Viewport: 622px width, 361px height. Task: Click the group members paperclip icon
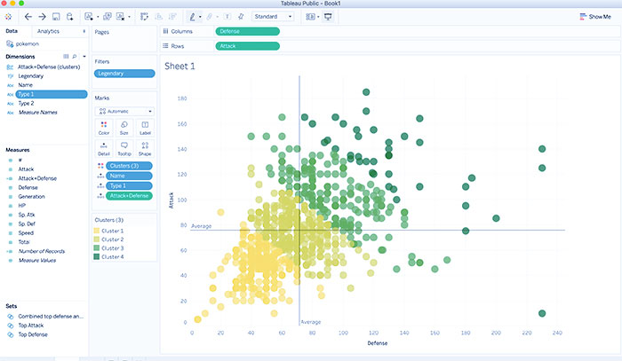click(x=210, y=17)
